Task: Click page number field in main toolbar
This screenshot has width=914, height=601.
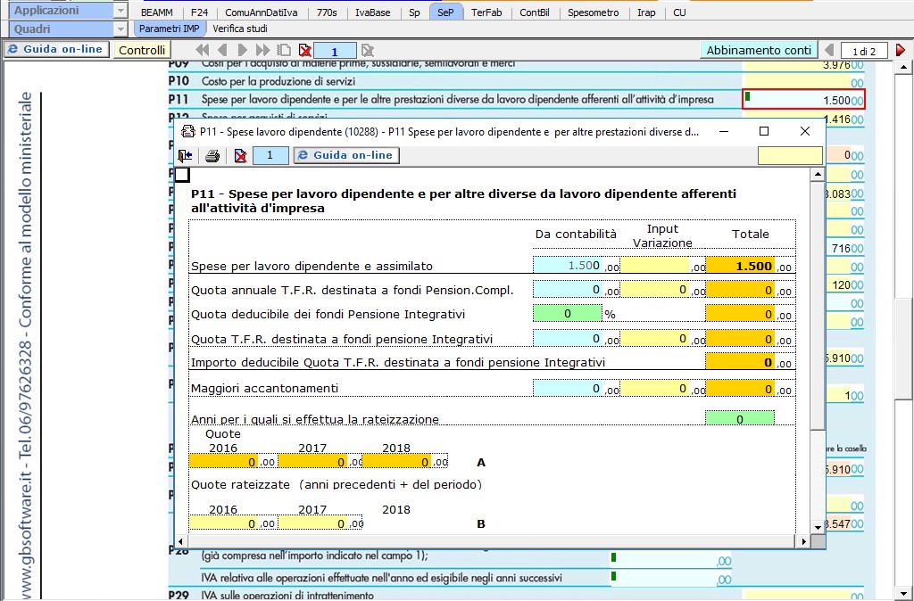Action: (x=335, y=51)
